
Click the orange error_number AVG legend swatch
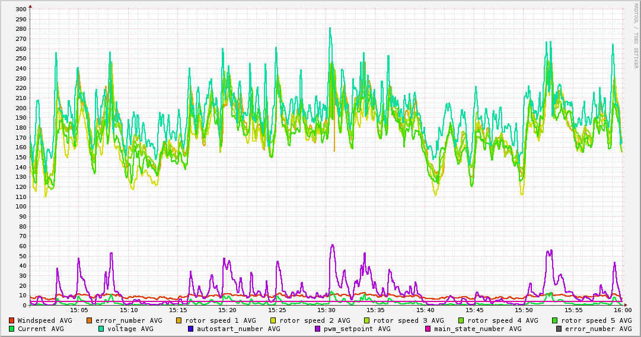90,320
